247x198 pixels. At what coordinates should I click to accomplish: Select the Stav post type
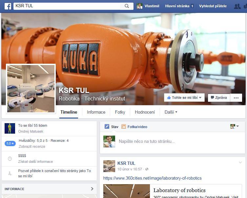tap(115, 127)
